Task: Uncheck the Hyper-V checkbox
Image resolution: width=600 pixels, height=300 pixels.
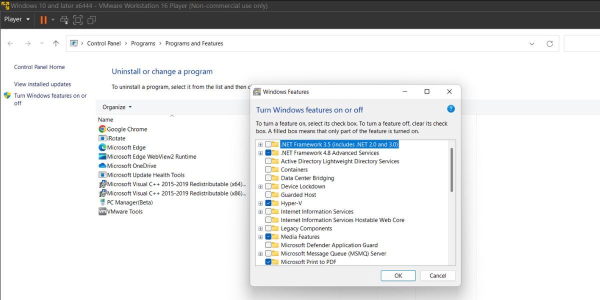Action: point(268,203)
